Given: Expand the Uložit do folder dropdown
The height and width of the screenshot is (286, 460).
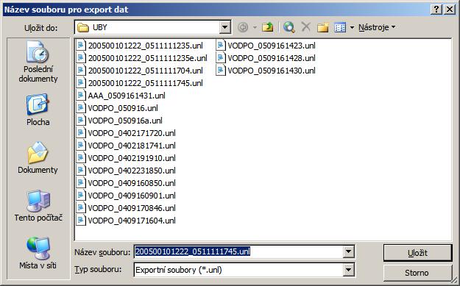Looking at the screenshot, I should tap(224, 27).
